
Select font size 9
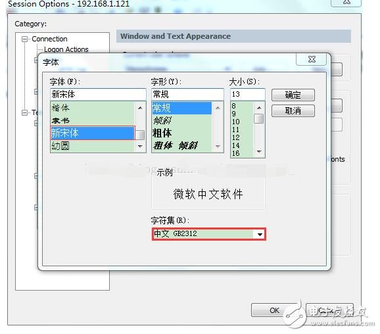(241, 114)
